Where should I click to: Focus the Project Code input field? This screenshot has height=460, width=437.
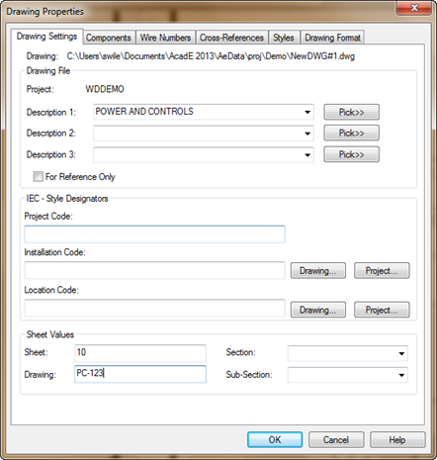click(154, 234)
